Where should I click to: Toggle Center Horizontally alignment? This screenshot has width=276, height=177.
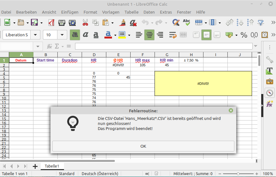(x=149, y=35)
